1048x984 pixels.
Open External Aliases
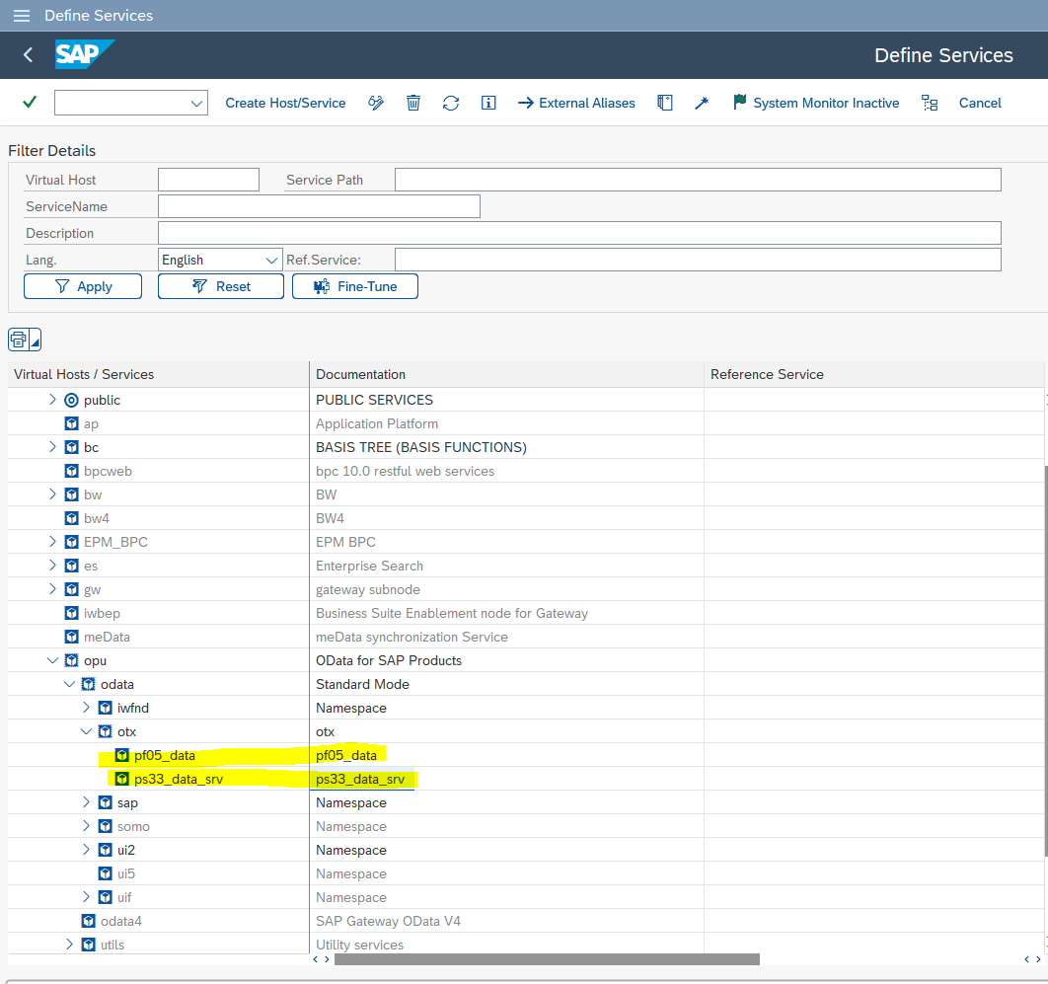(x=576, y=103)
